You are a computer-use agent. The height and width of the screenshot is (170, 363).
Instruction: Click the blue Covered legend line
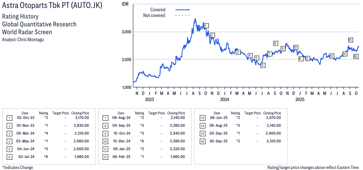pos(183,9)
